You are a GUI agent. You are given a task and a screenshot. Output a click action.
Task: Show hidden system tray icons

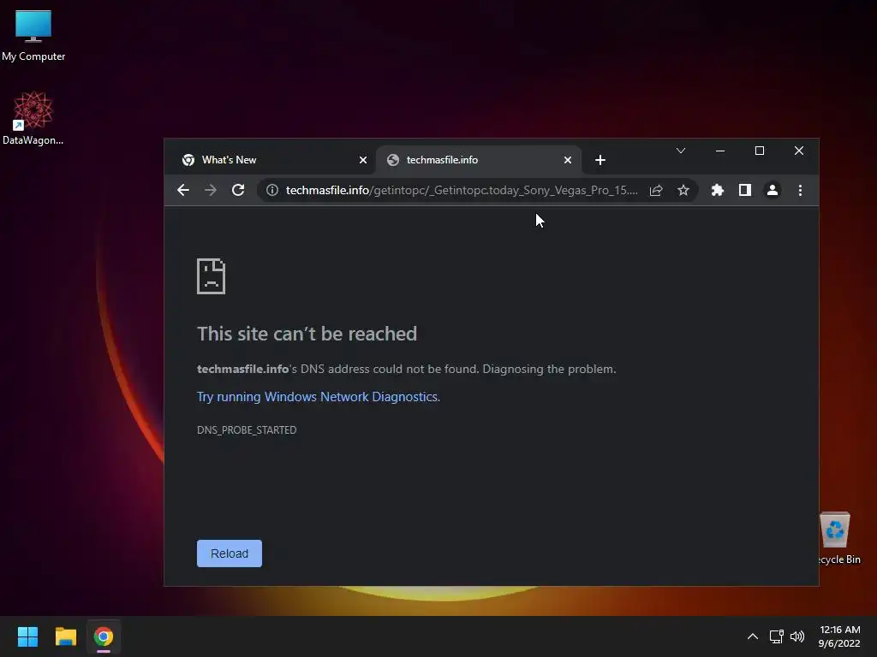point(753,636)
